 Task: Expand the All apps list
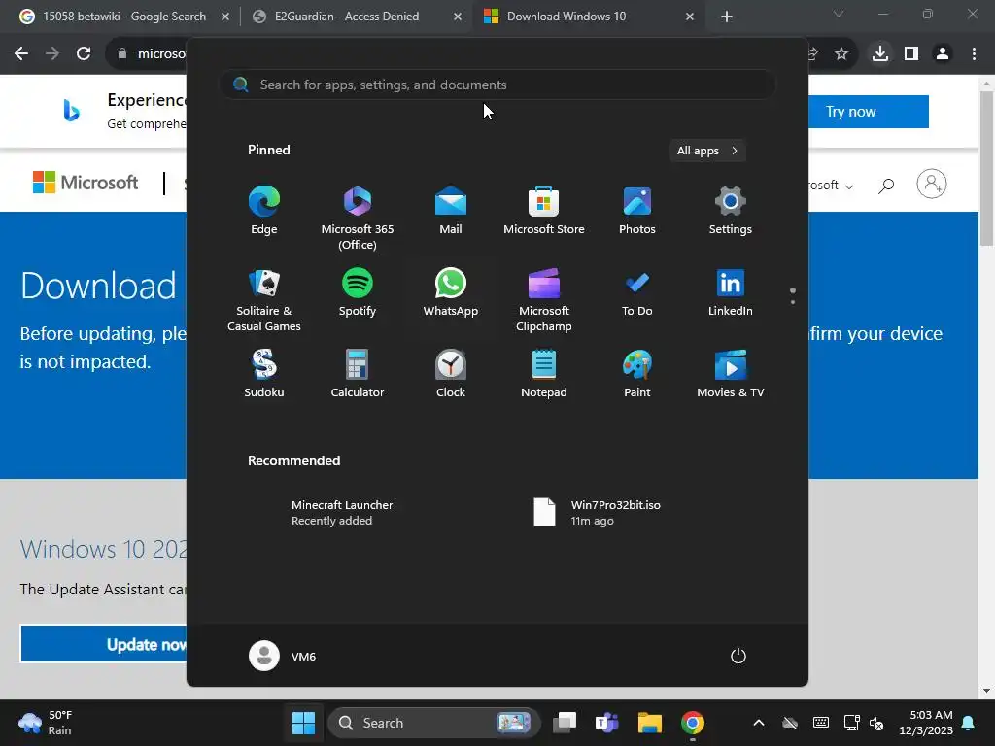point(707,151)
